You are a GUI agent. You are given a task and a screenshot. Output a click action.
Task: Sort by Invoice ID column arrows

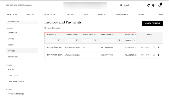tap(55, 35)
